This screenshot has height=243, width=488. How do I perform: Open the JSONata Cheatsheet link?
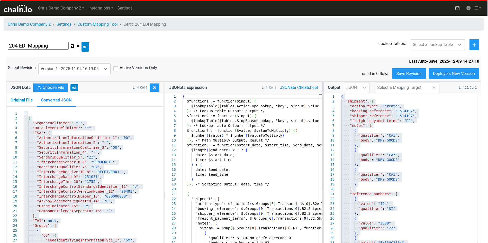pos(299,88)
